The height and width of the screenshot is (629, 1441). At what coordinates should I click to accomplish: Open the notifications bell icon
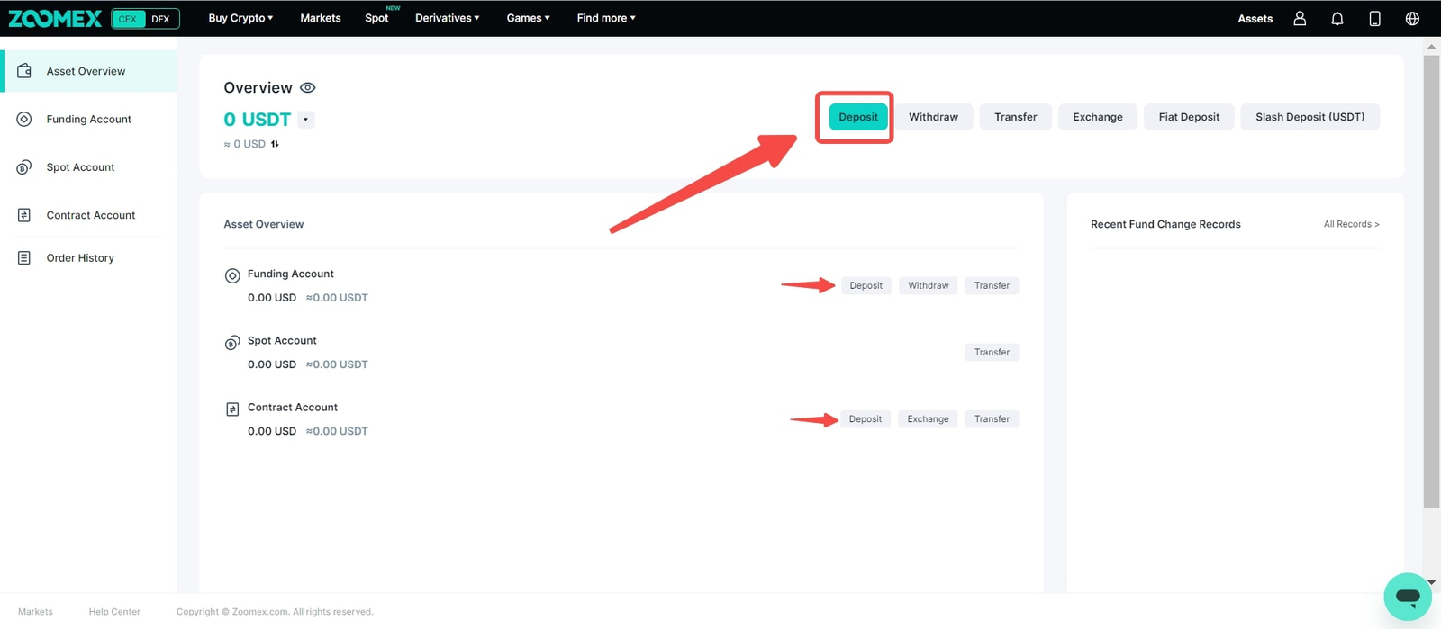[x=1337, y=18]
